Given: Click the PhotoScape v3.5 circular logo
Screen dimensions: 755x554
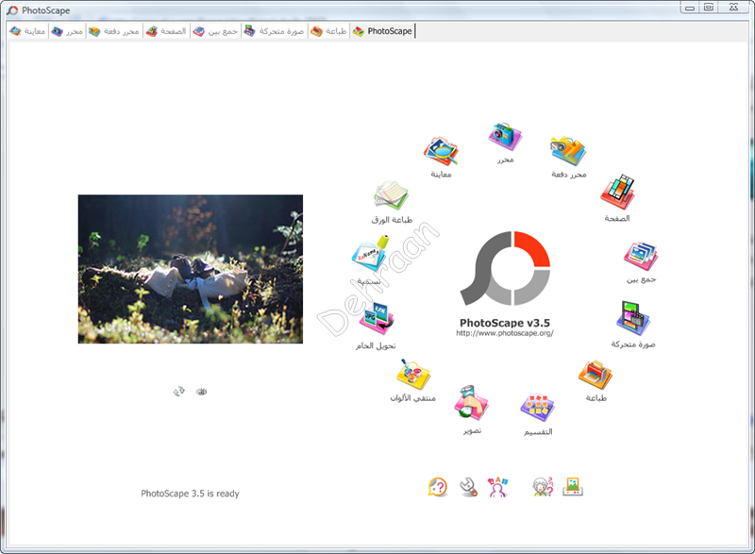Looking at the screenshot, I should pos(505,268).
